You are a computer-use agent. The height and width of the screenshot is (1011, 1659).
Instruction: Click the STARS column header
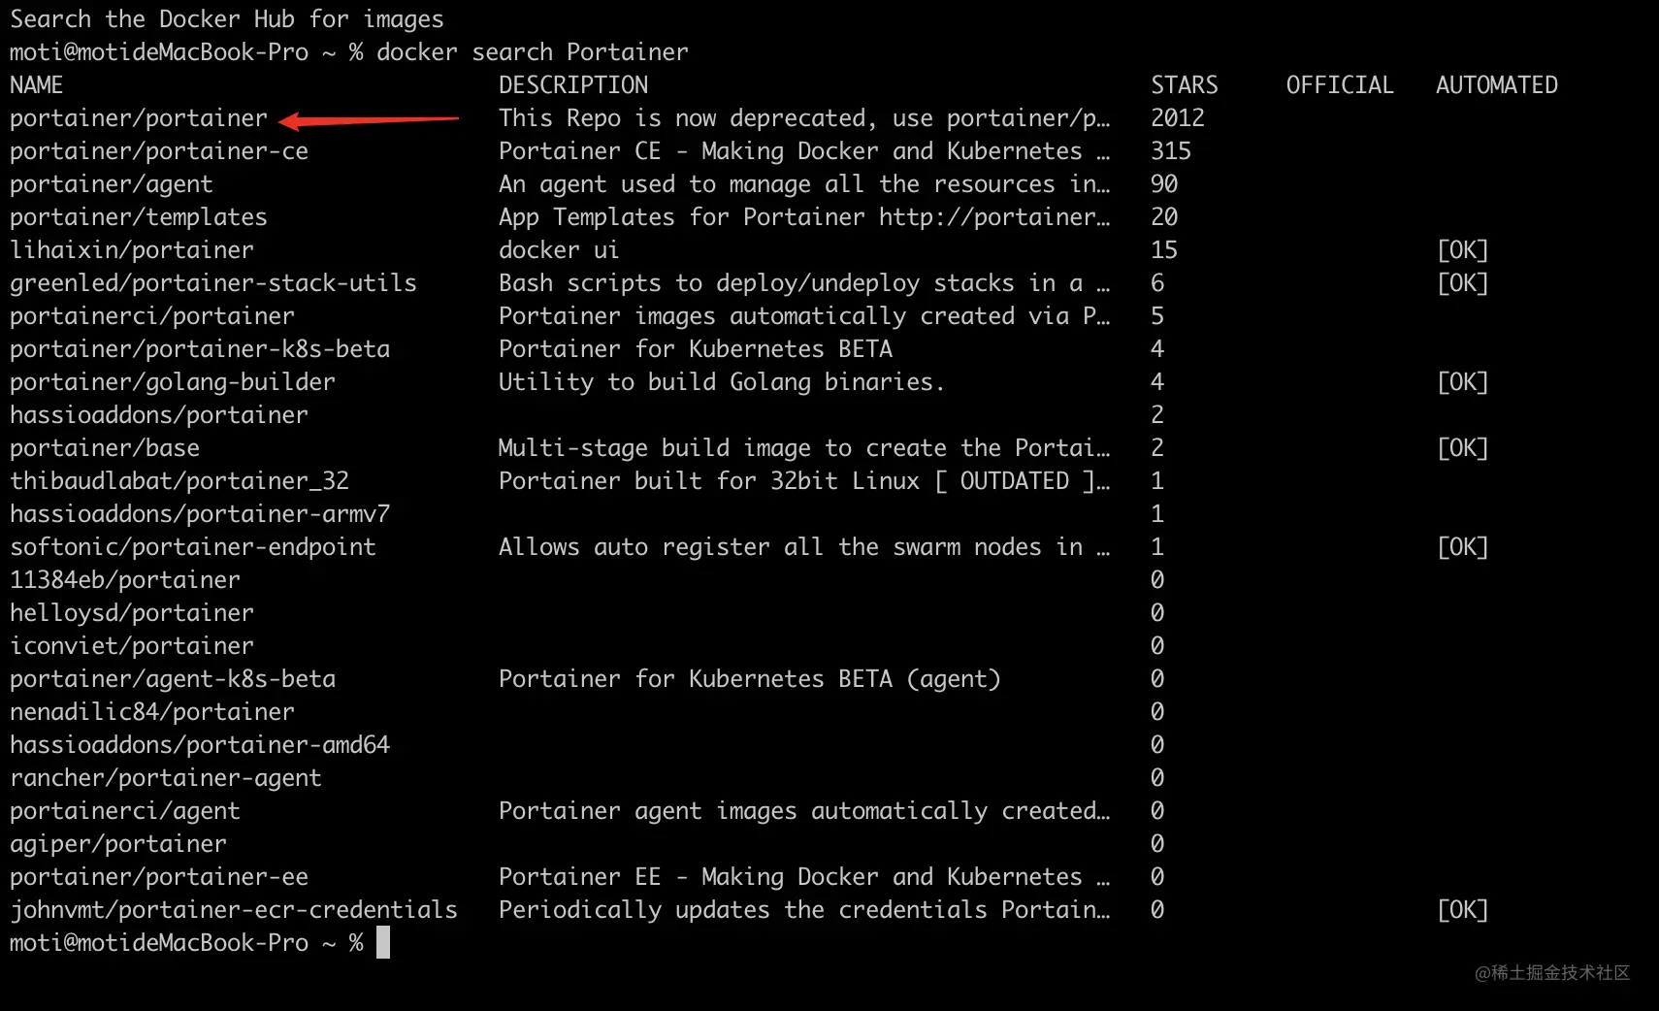1184,85
